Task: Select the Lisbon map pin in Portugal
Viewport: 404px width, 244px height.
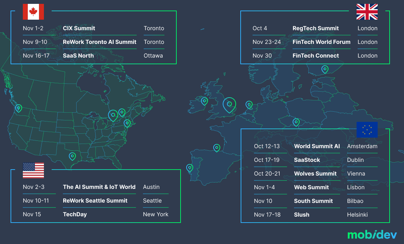Action: pos(190,168)
